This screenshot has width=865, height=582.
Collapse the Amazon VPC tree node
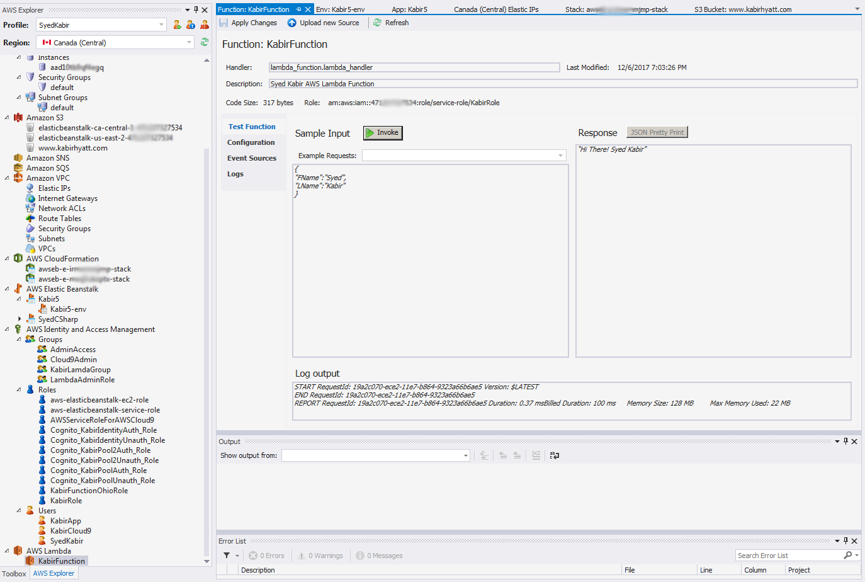[x=7, y=178]
